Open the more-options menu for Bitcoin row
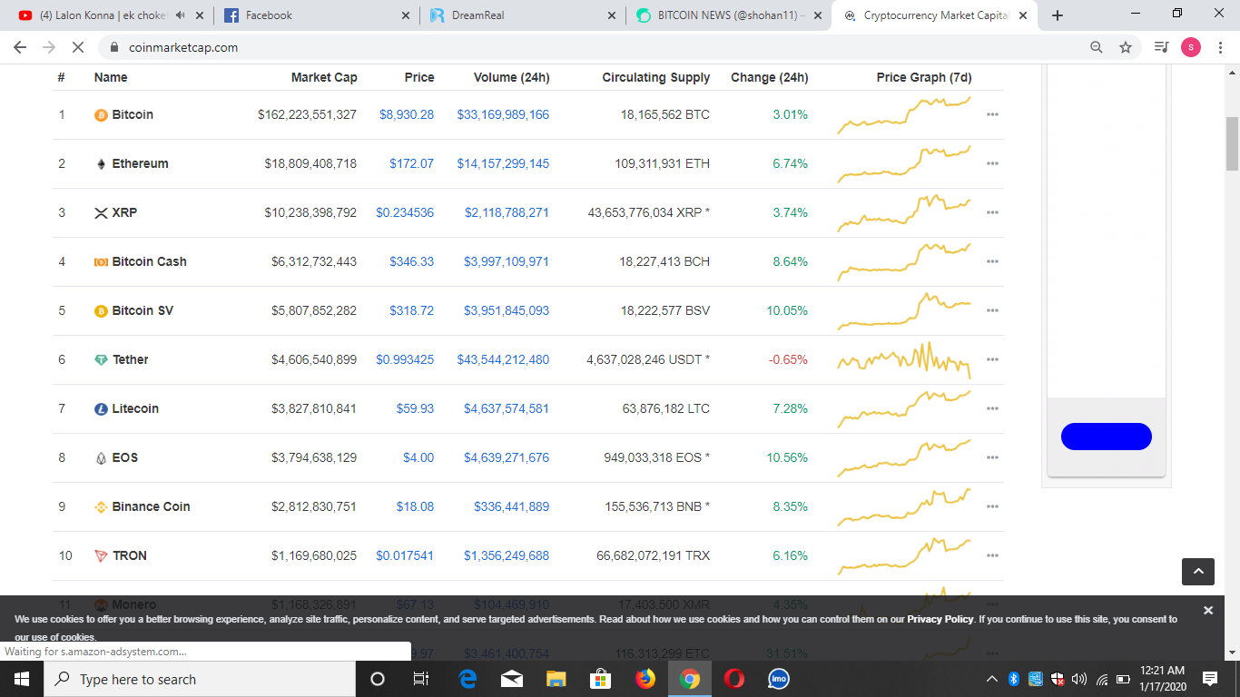 [992, 115]
